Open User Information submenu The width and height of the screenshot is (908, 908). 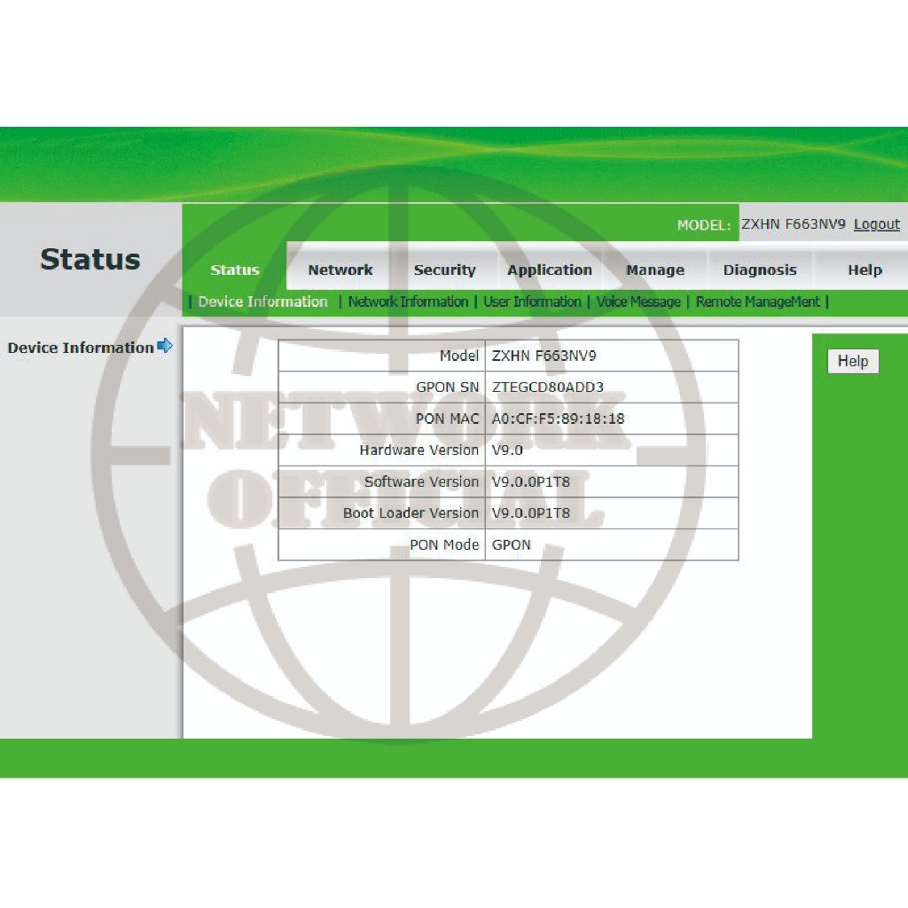[532, 301]
